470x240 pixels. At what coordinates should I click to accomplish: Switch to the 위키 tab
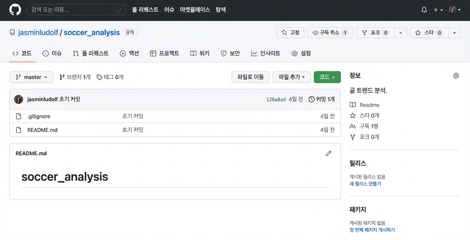(200, 53)
